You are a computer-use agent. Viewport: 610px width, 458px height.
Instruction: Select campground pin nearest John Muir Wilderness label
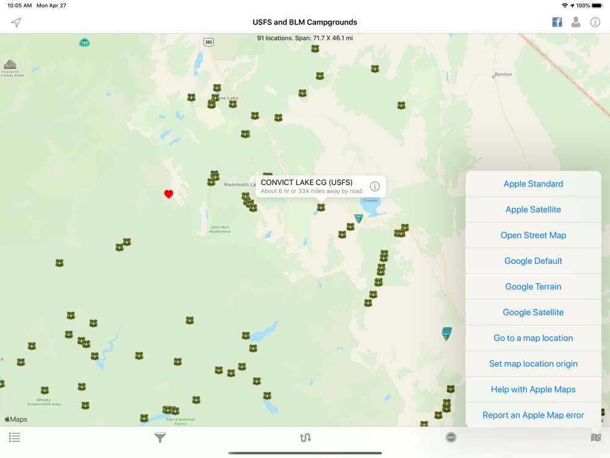[x=253, y=208]
